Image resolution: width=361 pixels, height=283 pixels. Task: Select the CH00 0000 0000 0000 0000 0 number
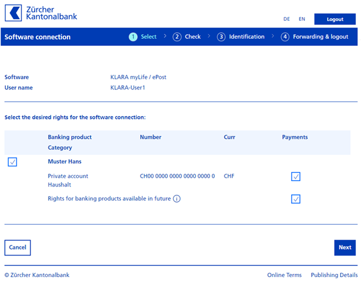click(x=177, y=176)
